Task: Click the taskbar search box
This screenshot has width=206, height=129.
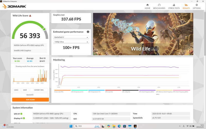Action: pos(87,126)
